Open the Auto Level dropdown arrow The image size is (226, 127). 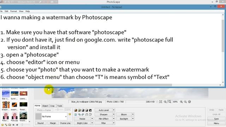[114, 110]
